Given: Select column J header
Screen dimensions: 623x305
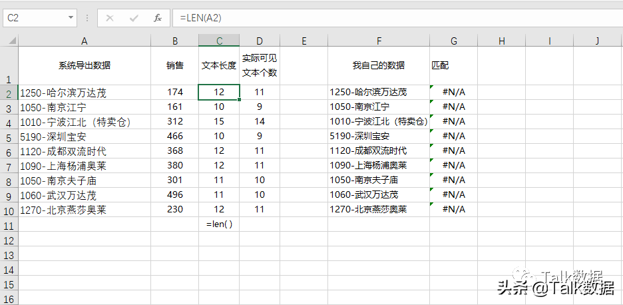Looking at the screenshot, I should click(598, 41).
